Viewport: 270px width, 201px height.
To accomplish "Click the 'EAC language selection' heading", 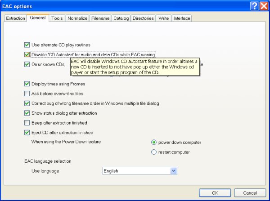I will coord(48,161).
